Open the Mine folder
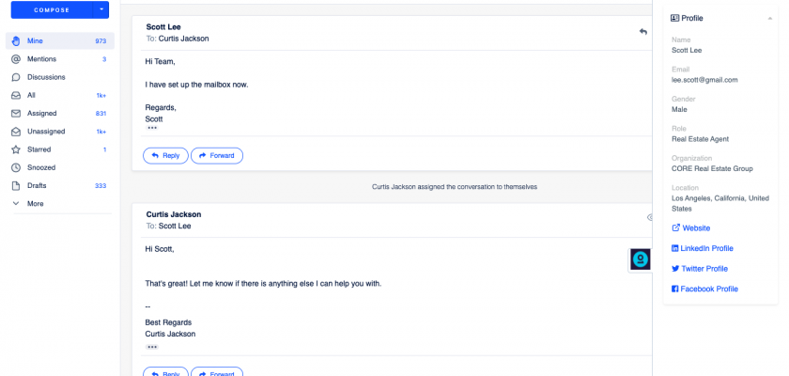Image resolution: width=789 pixels, height=376 pixels. [x=35, y=41]
